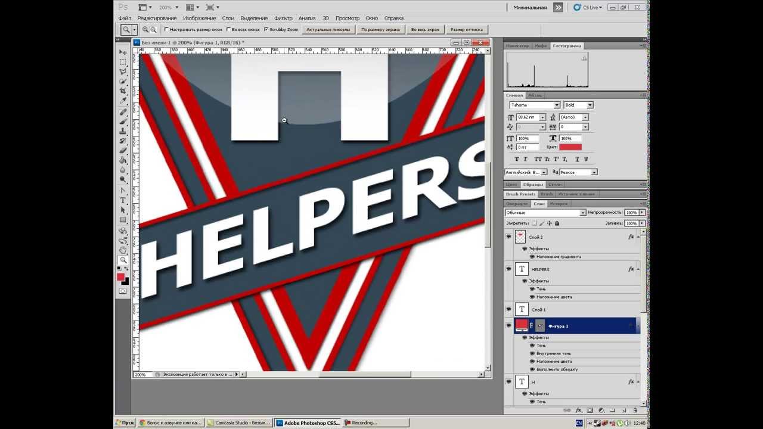The height and width of the screenshot is (429, 763).
Task: Hide the HELPERS layer with its eye icon
Action: coord(508,269)
